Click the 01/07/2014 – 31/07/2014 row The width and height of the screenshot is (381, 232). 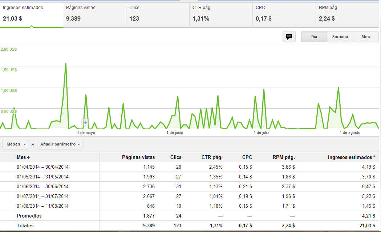click(x=189, y=197)
